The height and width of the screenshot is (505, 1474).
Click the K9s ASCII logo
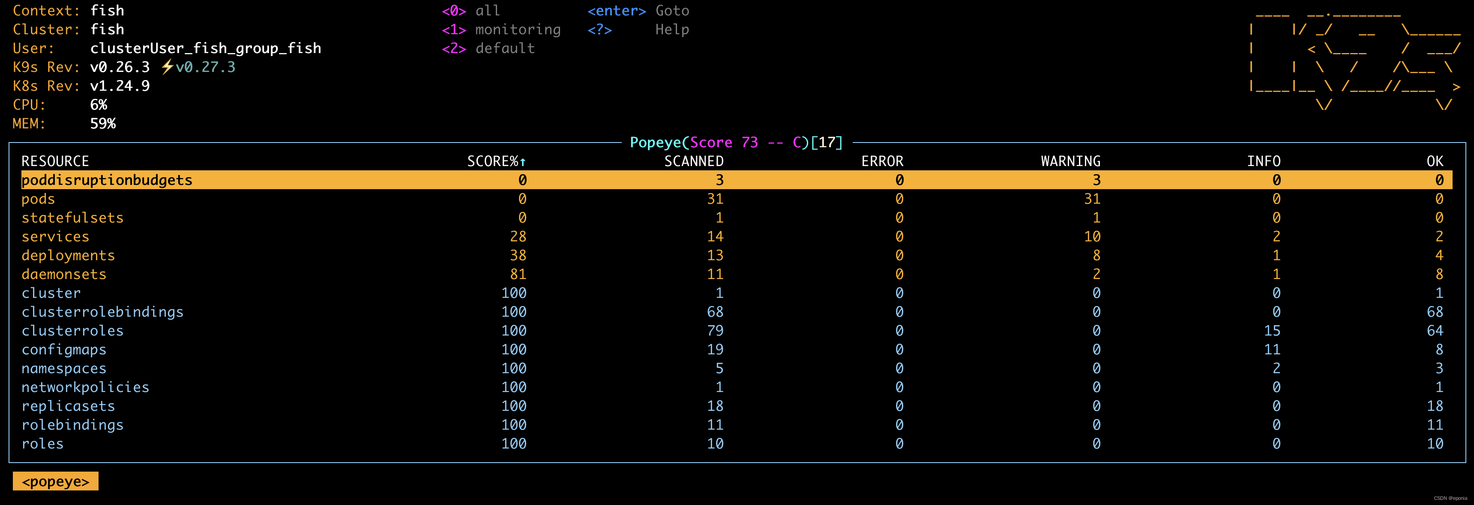(x=1355, y=60)
